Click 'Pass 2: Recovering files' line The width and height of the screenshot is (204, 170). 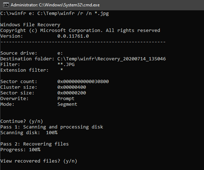point(35,144)
